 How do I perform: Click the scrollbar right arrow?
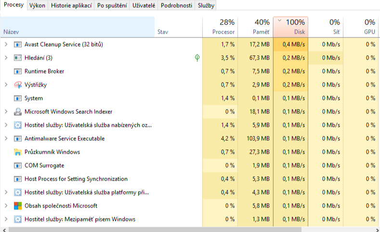tap(377, 230)
